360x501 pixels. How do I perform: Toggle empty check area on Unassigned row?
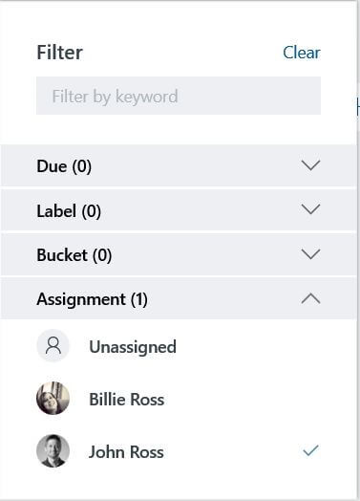click(x=310, y=346)
